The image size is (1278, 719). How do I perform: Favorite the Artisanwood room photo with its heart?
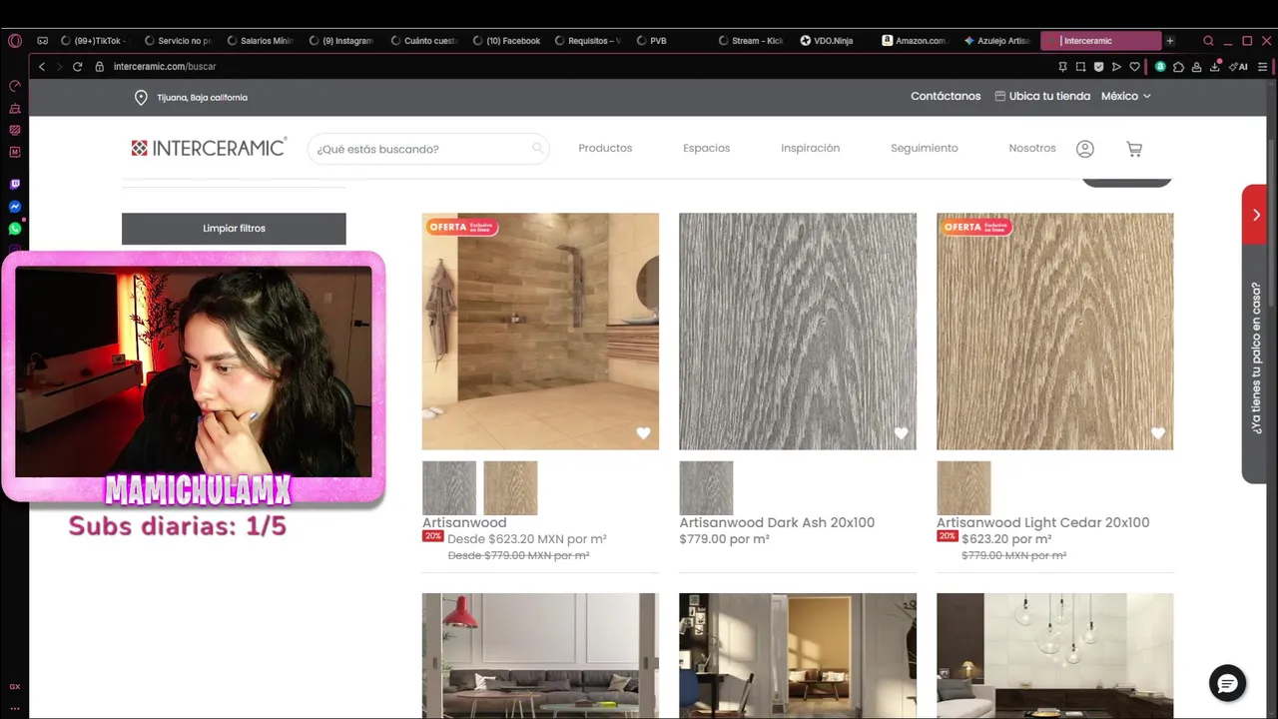pos(643,433)
